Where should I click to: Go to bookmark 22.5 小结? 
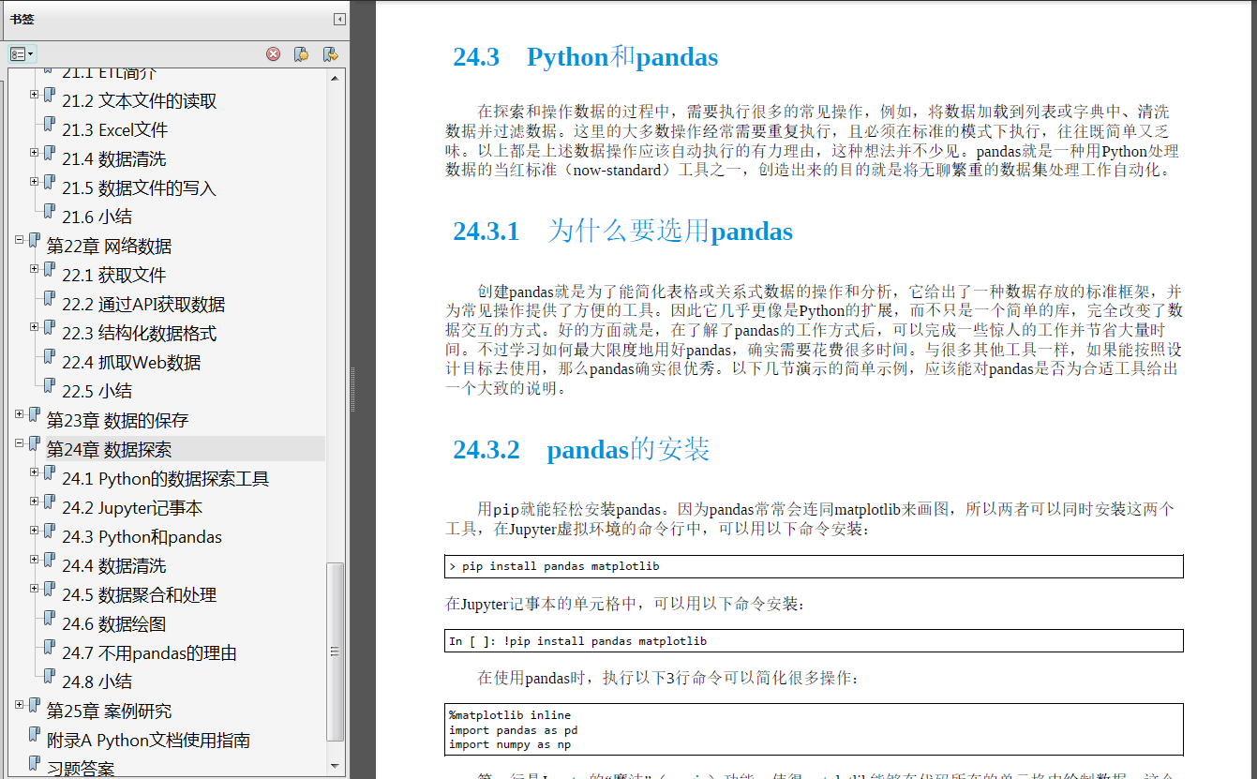point(97,392)
